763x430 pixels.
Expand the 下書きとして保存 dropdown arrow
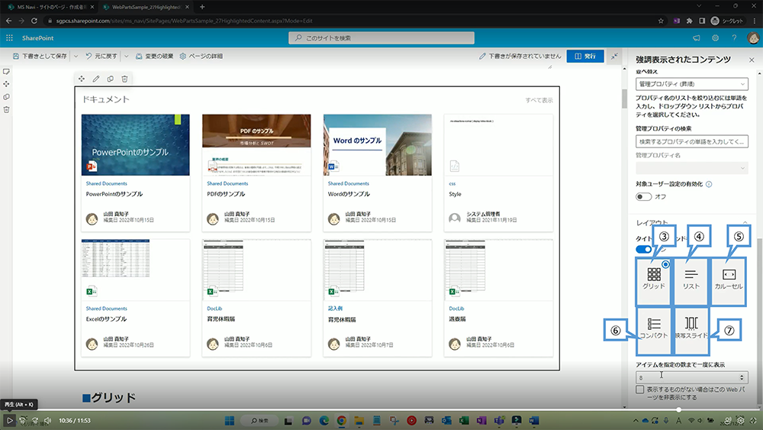[x=76, y=57]
